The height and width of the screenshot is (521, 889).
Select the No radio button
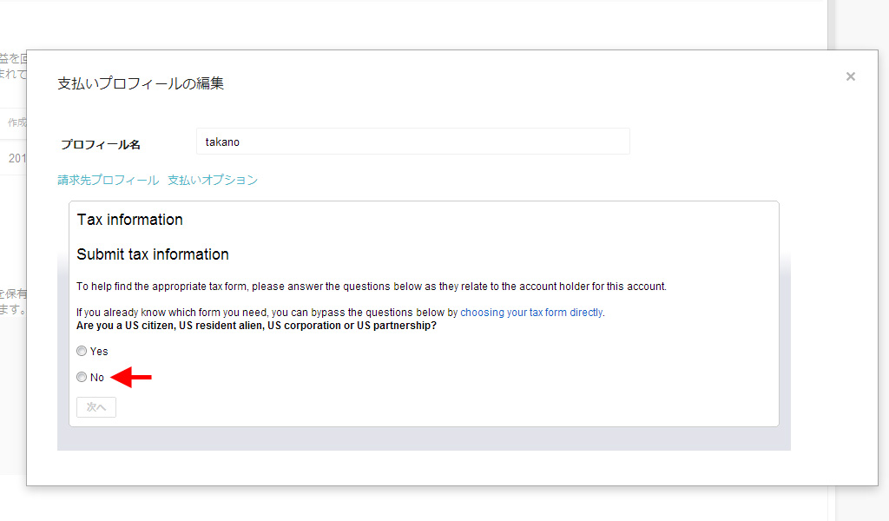[82, 378]
